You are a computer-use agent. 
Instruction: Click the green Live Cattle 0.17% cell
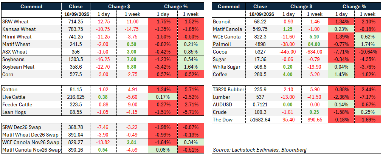pos(162,97)
